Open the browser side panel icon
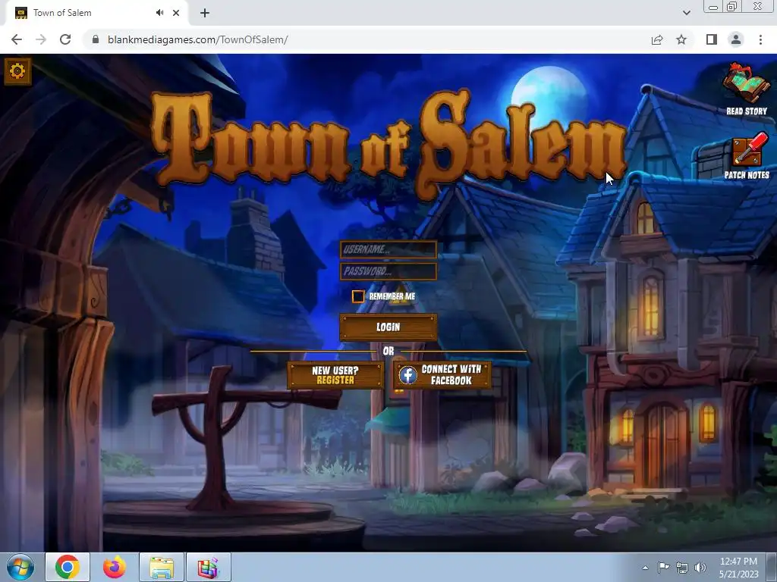The width and height of the screenshot is (777, 582). point(712,39)
